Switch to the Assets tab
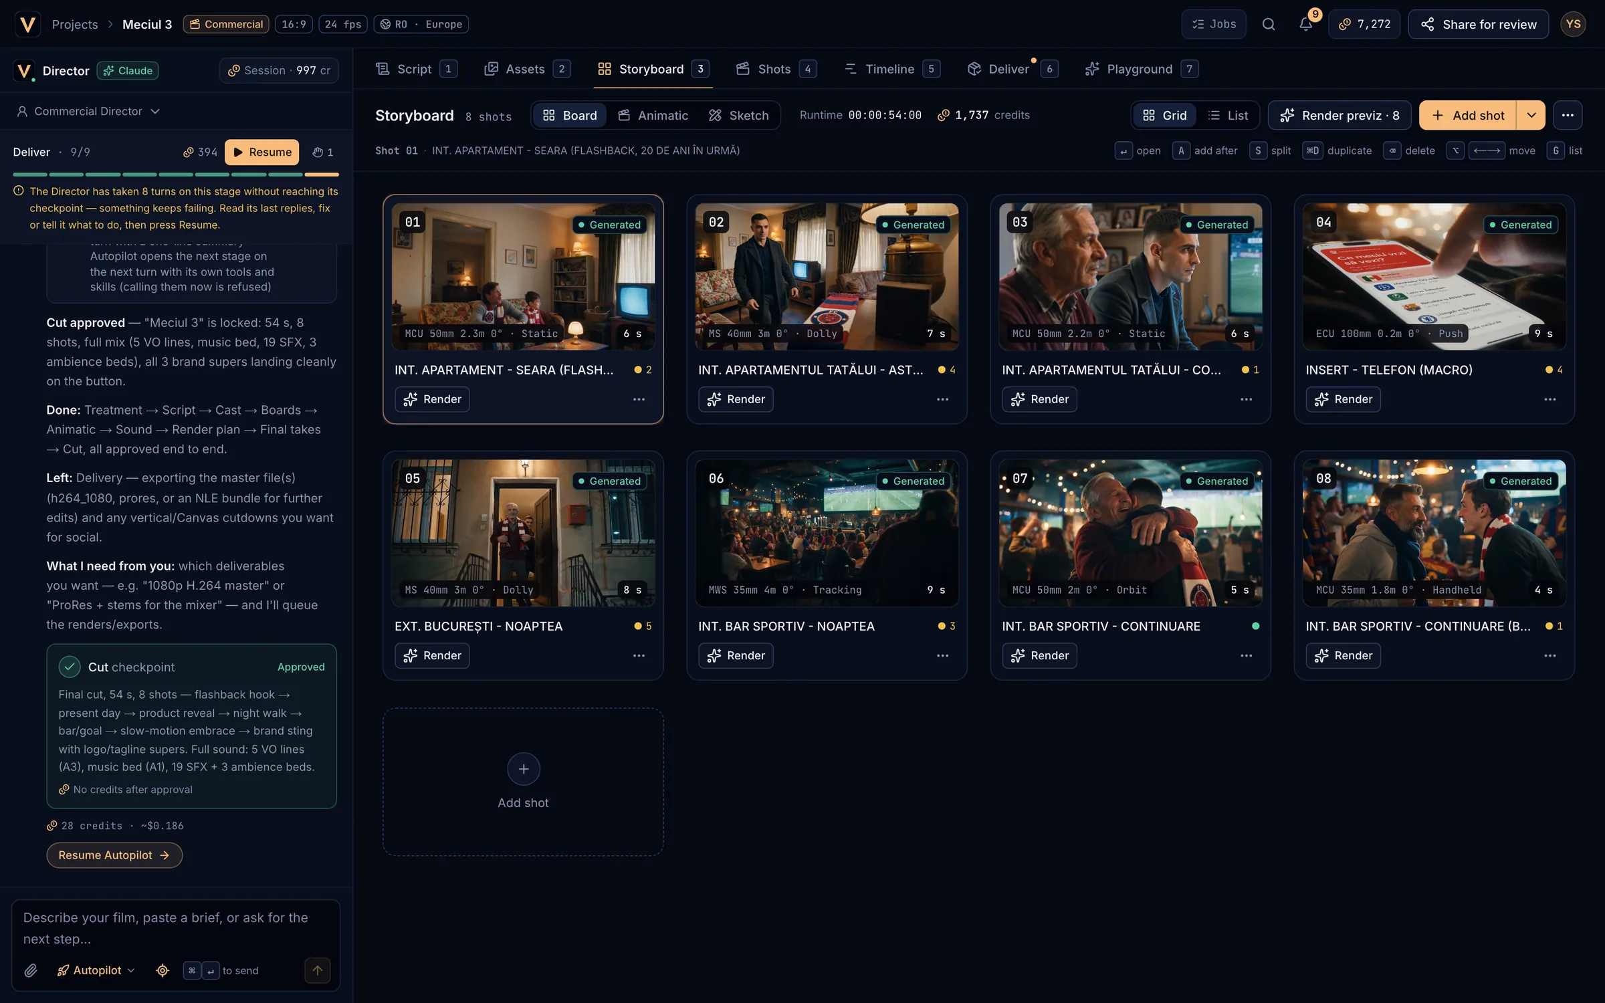Screen dimensions: 1605x1003 click(x=527, y=69)
